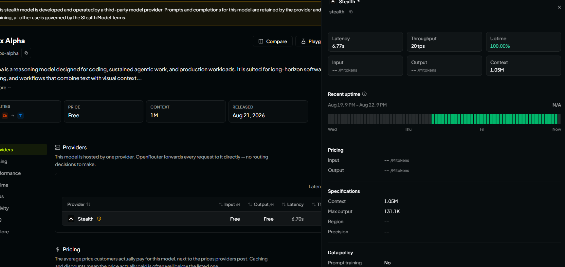The height and width of the screenshot is (267, 565).
Task: Click the Prompt training No value
Action: click(x=387, y=263)
